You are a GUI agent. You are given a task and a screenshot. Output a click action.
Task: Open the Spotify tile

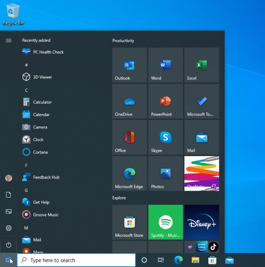coord(165,222)
